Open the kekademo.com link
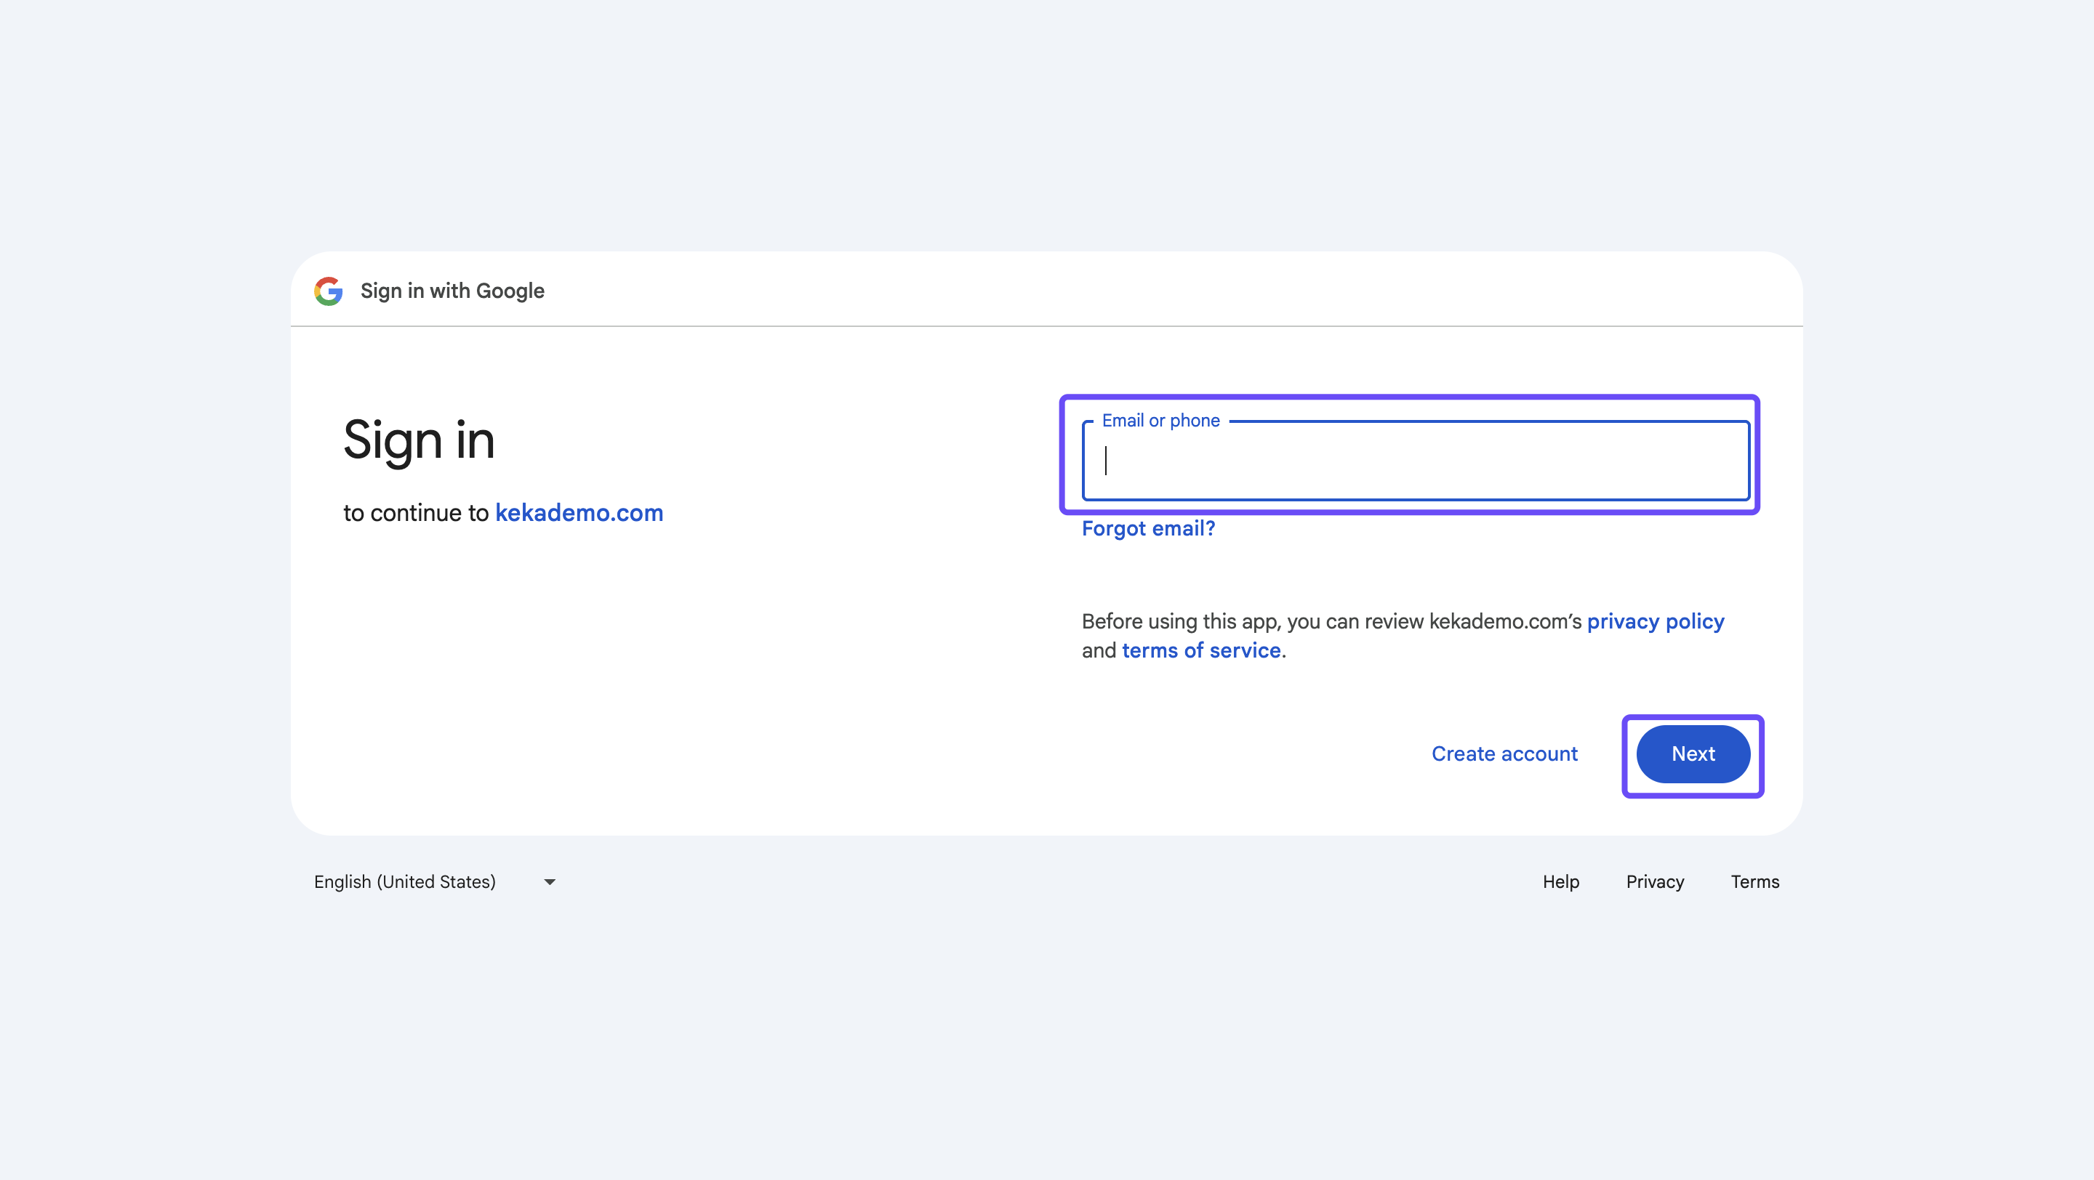The height and width of the screenshot is (1180, 2094). click(579, 513)
